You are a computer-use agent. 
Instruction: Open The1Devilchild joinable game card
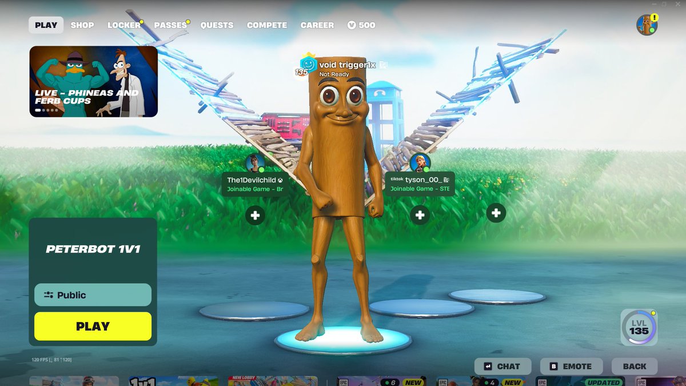pos(254,184)
